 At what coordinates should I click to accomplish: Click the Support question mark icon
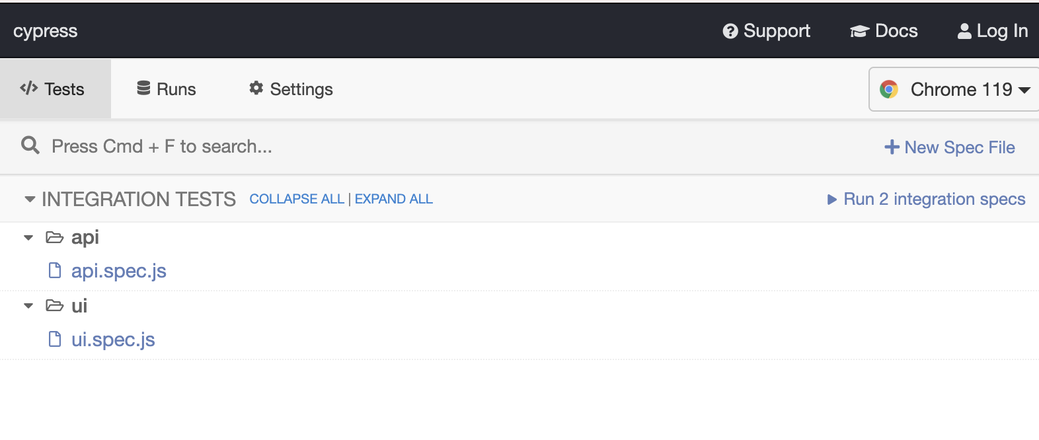(730, 31)
